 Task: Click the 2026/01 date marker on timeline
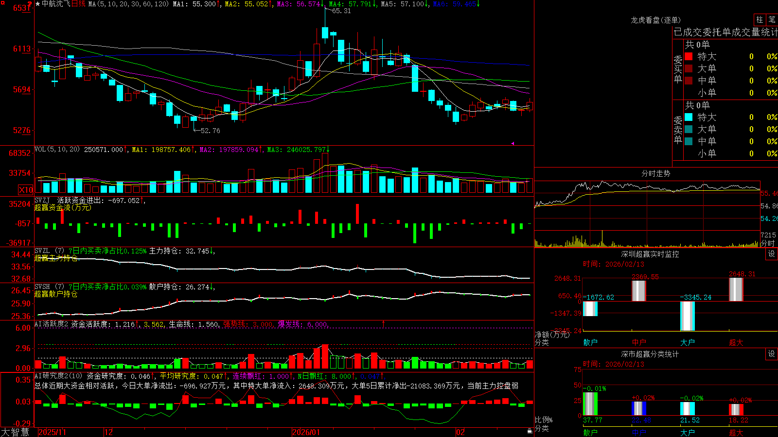pyautogui.click(x=306, y=432)
